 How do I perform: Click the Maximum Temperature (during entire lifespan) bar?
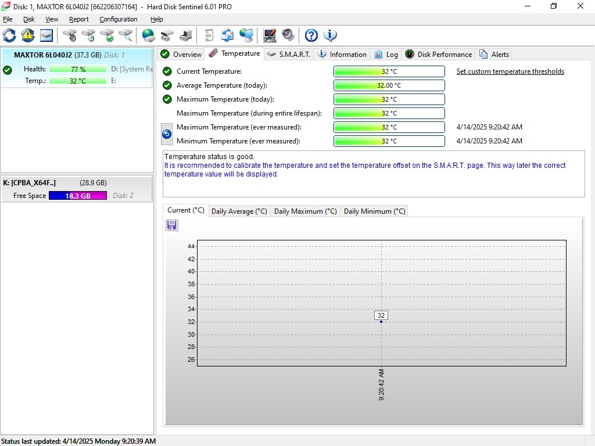[x=389, y=113]
